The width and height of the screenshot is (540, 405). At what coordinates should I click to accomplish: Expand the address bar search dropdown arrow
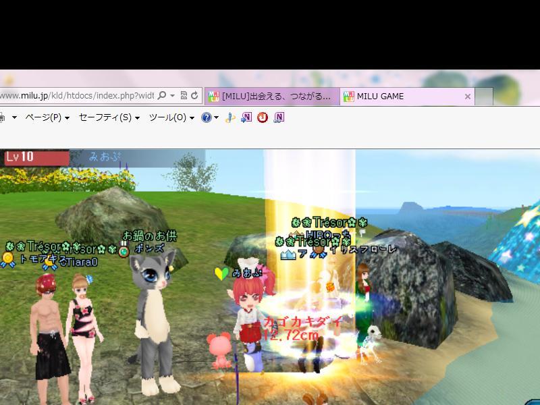point(172,96)
